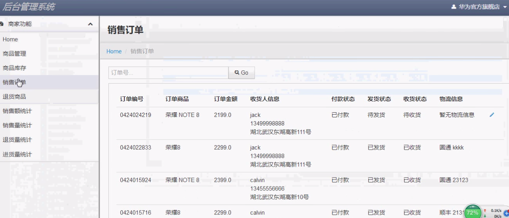Screen dimensions: 509x218
Task: Click the amount 2399.0
Action: (223, 180)
